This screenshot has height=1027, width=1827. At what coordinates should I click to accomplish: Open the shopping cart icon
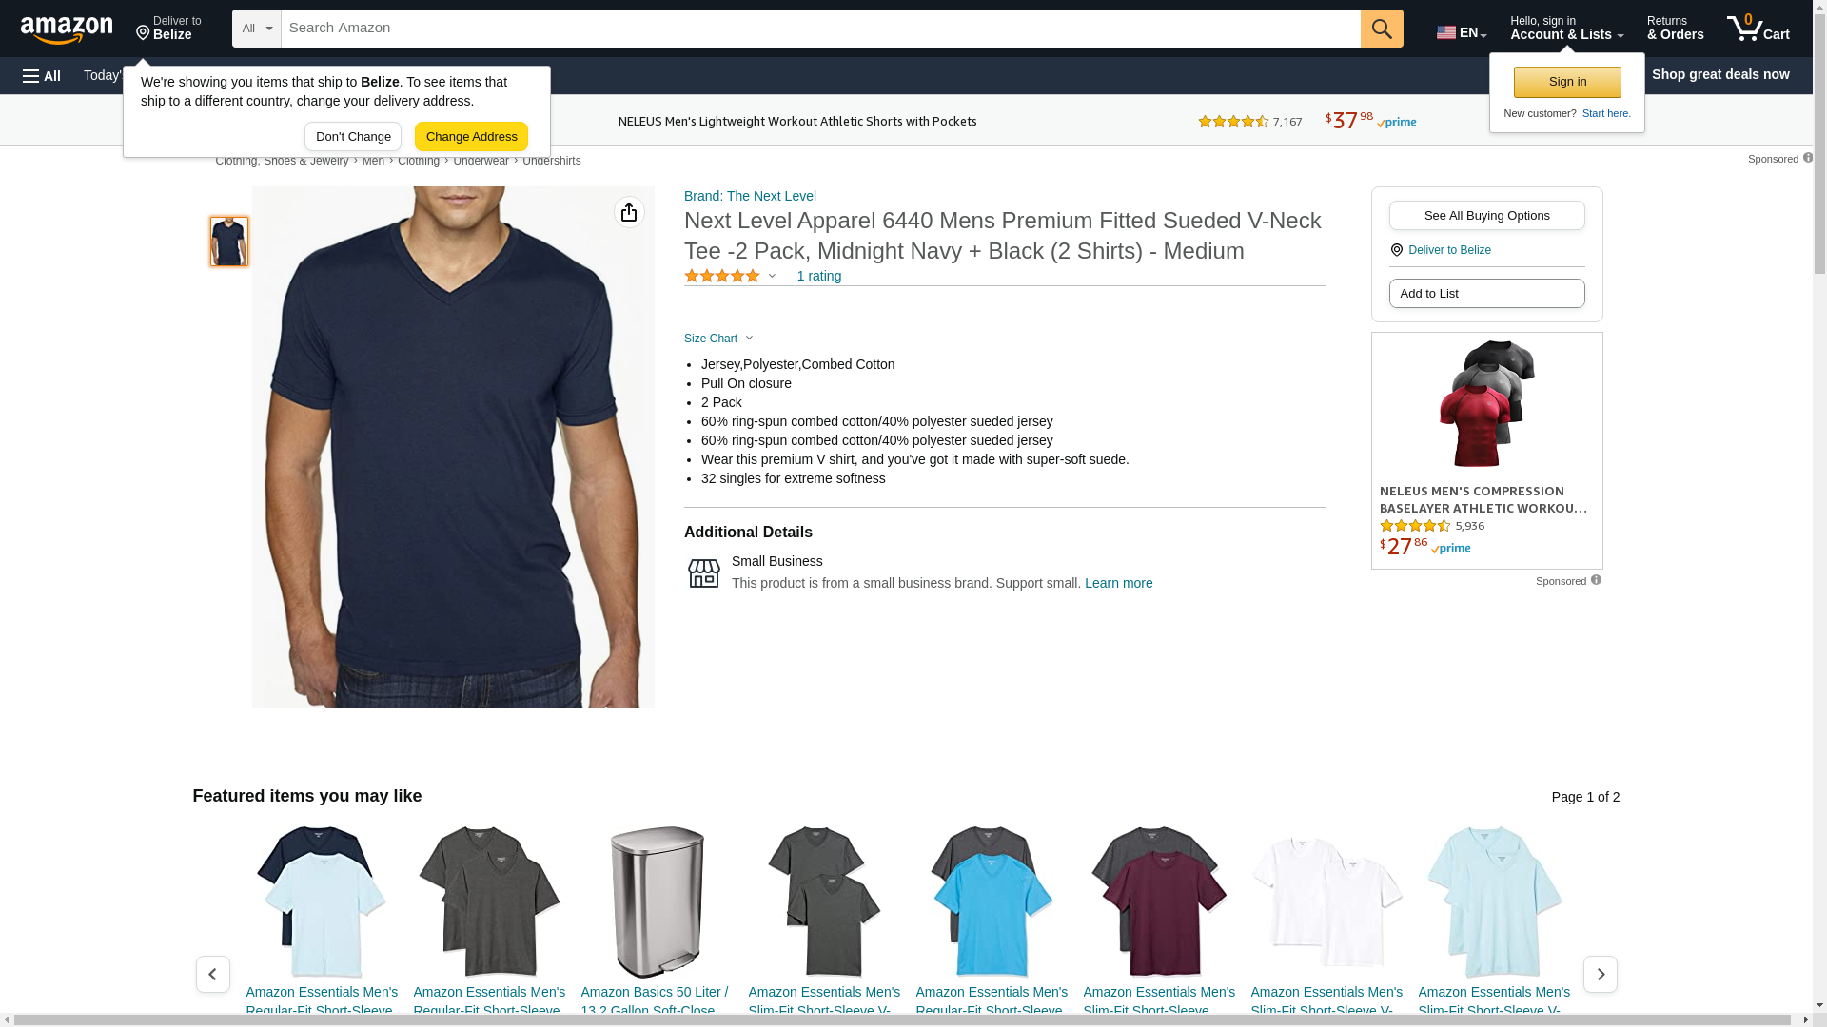[1758, 29]
